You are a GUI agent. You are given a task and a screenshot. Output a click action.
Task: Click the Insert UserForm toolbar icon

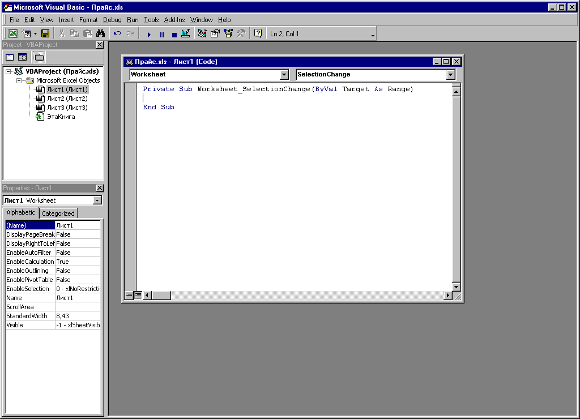26,33
